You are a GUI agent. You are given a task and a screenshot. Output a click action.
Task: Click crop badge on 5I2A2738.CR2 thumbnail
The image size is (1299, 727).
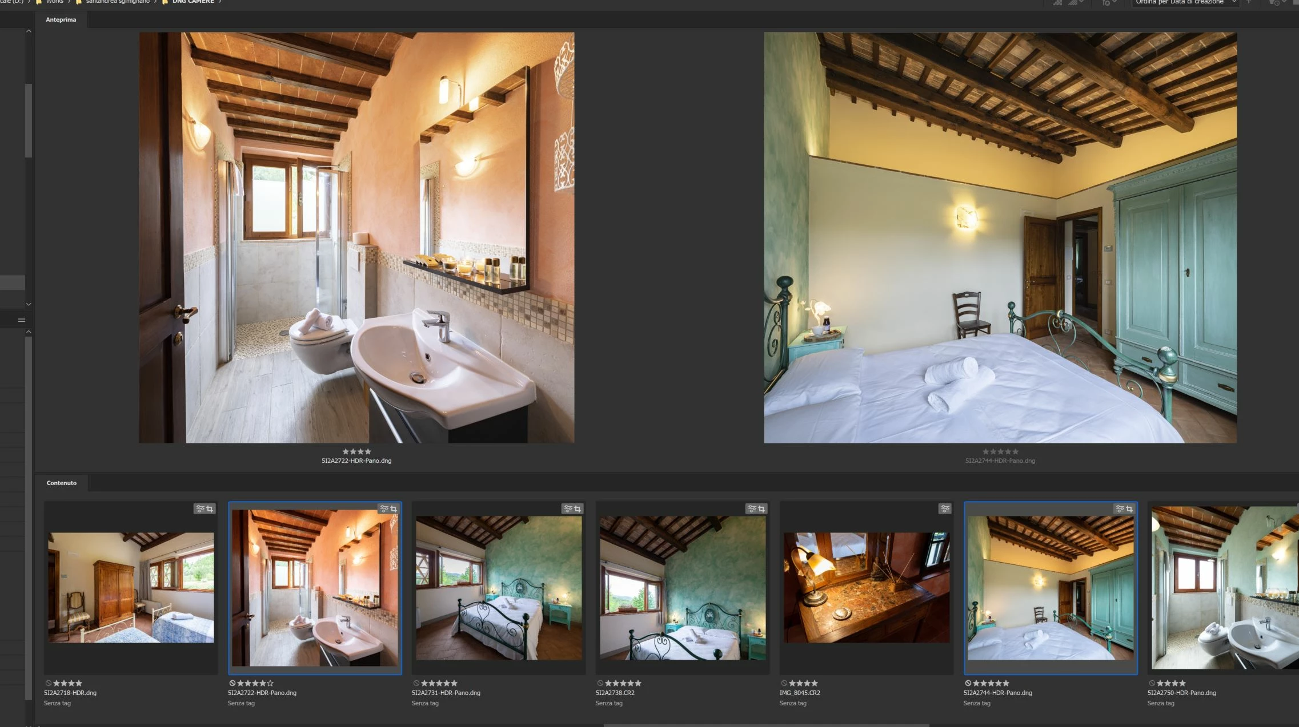[761, 509]
